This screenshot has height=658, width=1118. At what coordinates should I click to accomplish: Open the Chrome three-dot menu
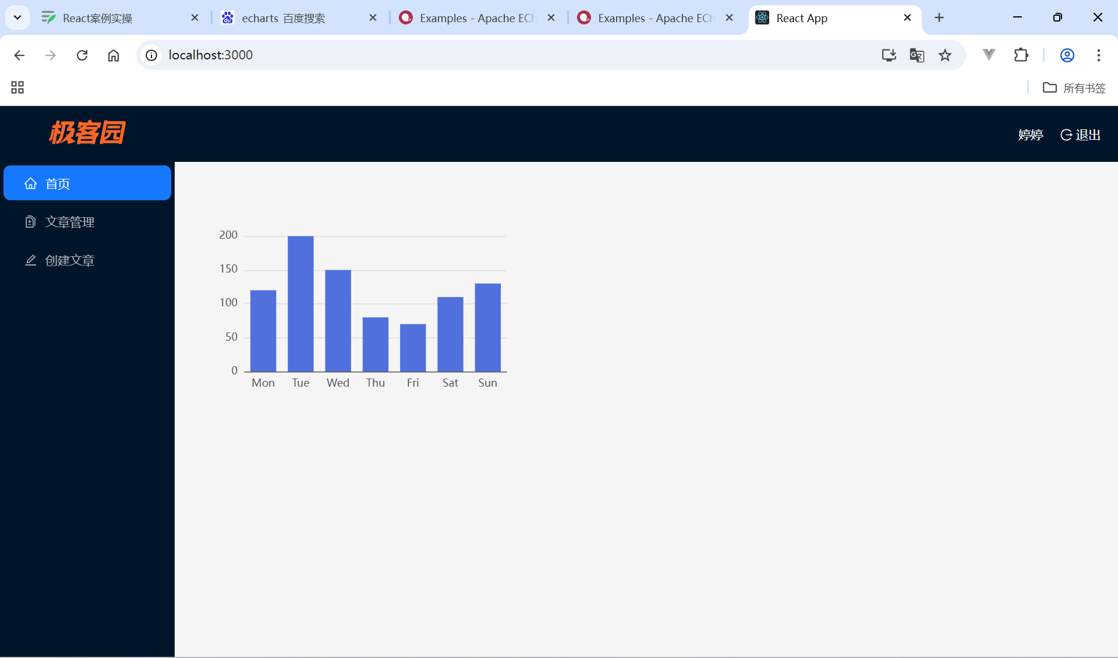tap(1098, 55)
